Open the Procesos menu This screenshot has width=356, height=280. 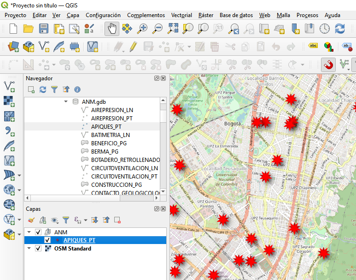pos(307,15)
